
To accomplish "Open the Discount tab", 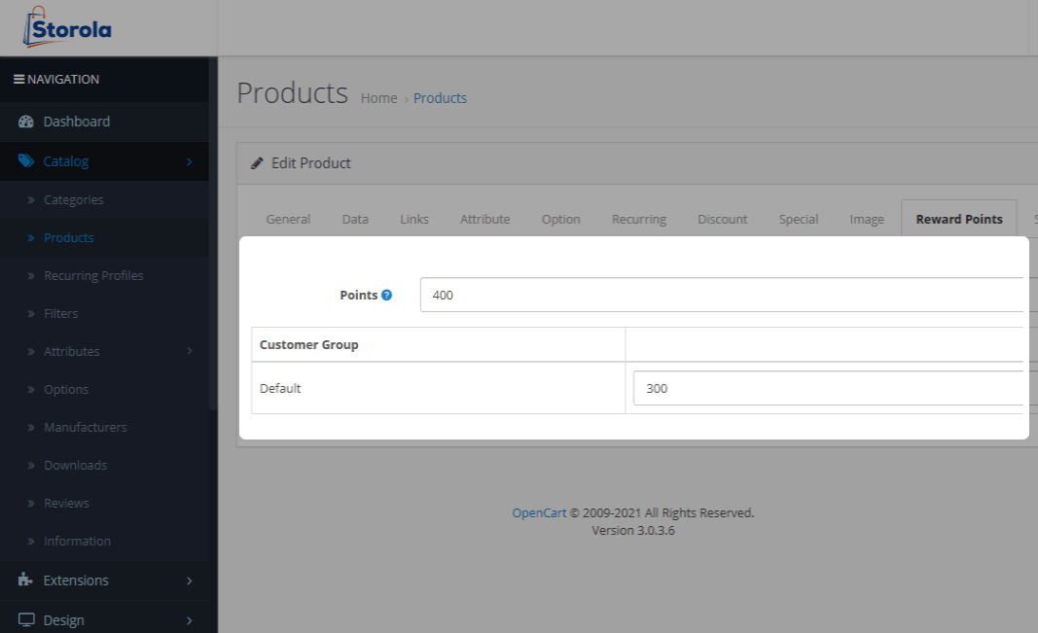I will [722, 220].
